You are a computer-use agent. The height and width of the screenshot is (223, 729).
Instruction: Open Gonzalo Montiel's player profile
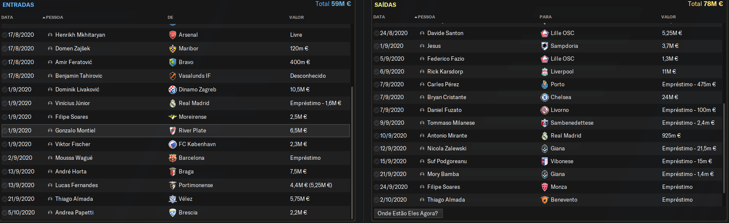coord(75,131)
